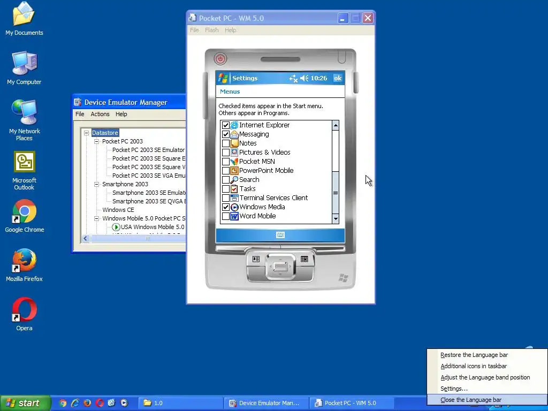Open My Computer desktop icon
548x411 pixels.
point(24,68)
